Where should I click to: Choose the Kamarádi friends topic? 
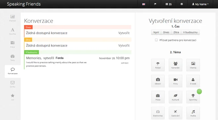pyautogui.click(x=175, y=65)
